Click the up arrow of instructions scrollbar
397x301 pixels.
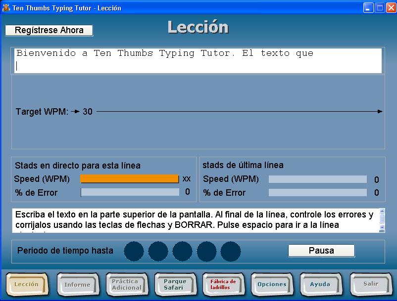coord(382,211)
